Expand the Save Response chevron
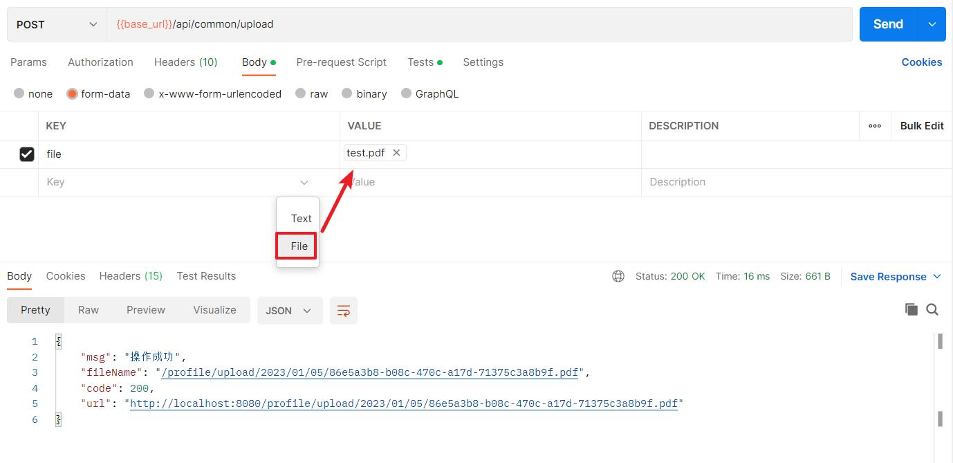This screenshot has height=463, width=953. pyautogui.click(x=937, y=277)
